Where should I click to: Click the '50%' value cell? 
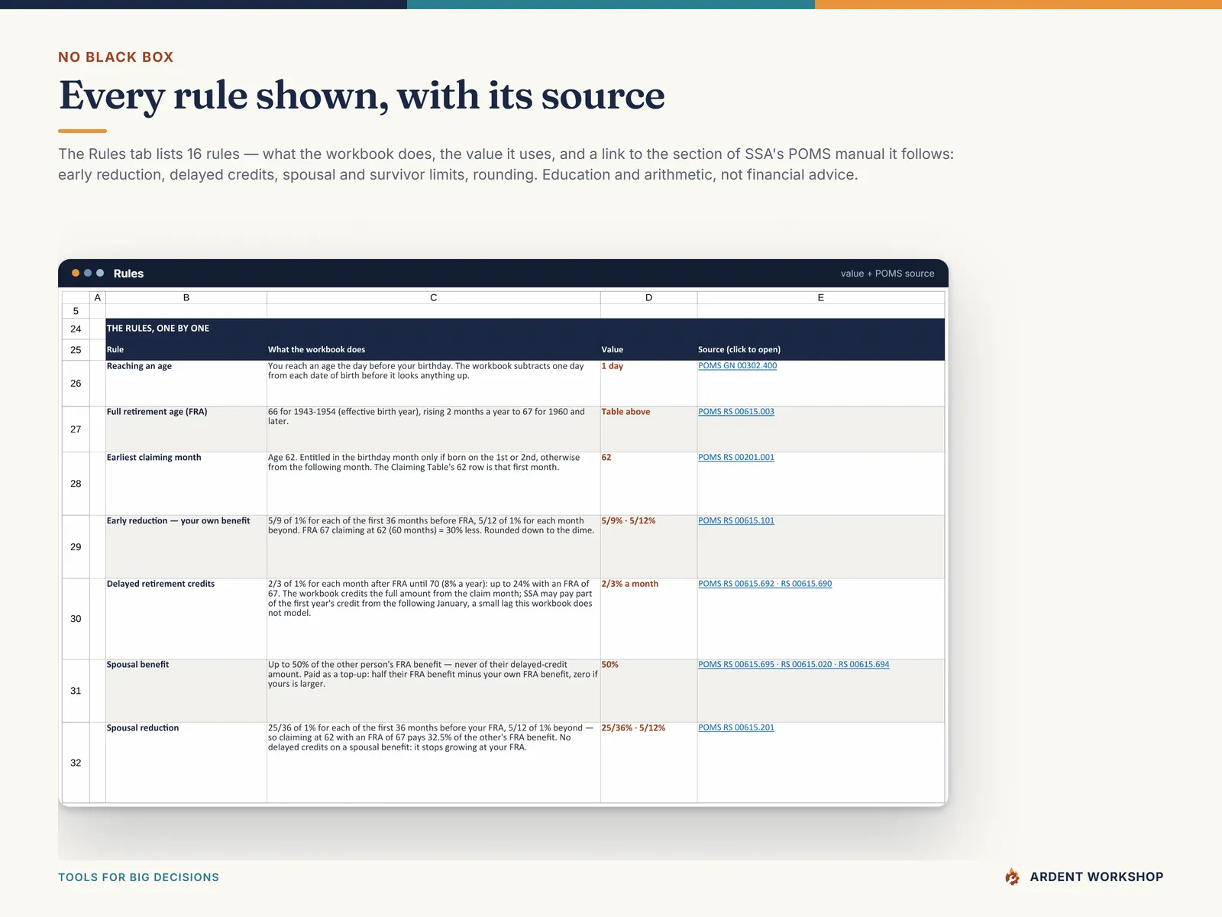[x=648, y=691]
